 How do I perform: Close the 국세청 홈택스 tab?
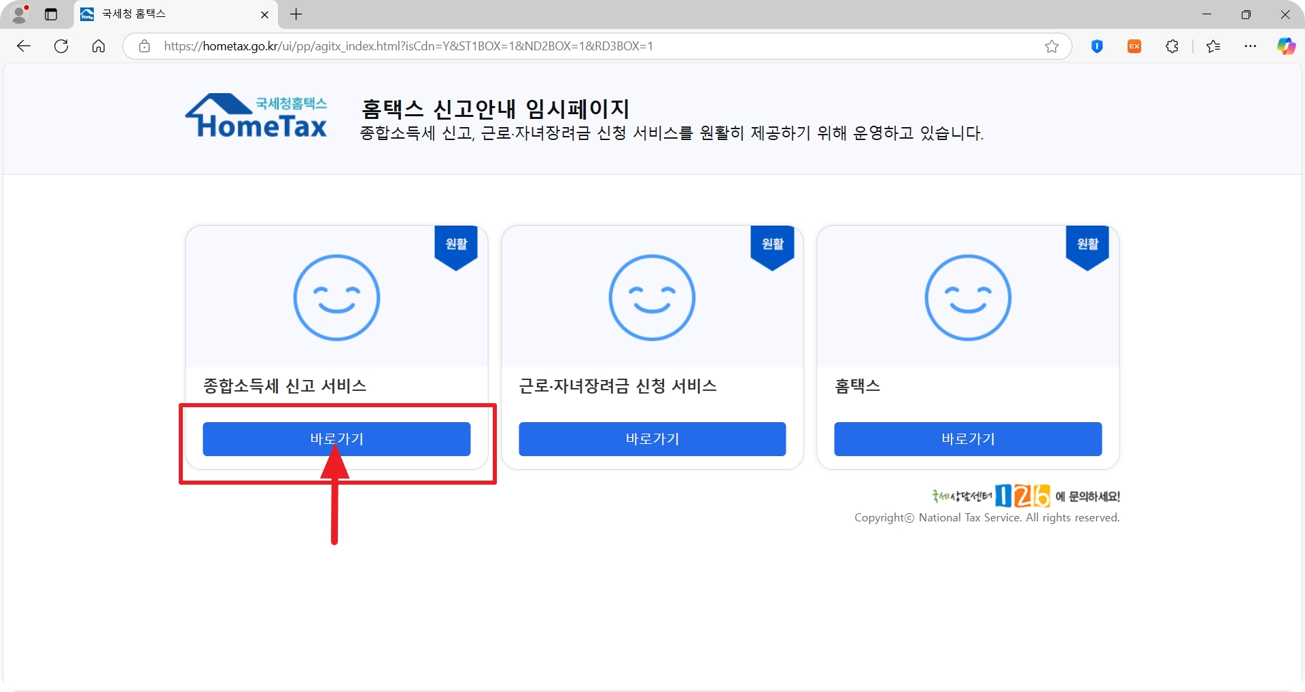[x=264, y=14]
